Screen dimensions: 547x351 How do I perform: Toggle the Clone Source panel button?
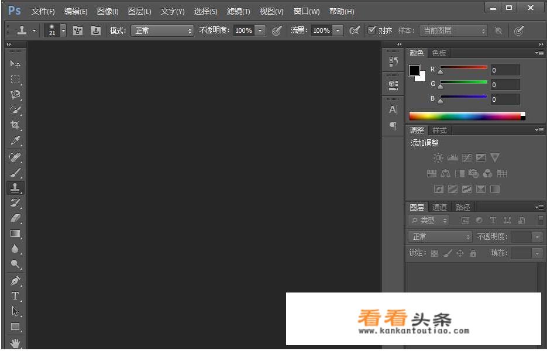[x=96, y=30]
